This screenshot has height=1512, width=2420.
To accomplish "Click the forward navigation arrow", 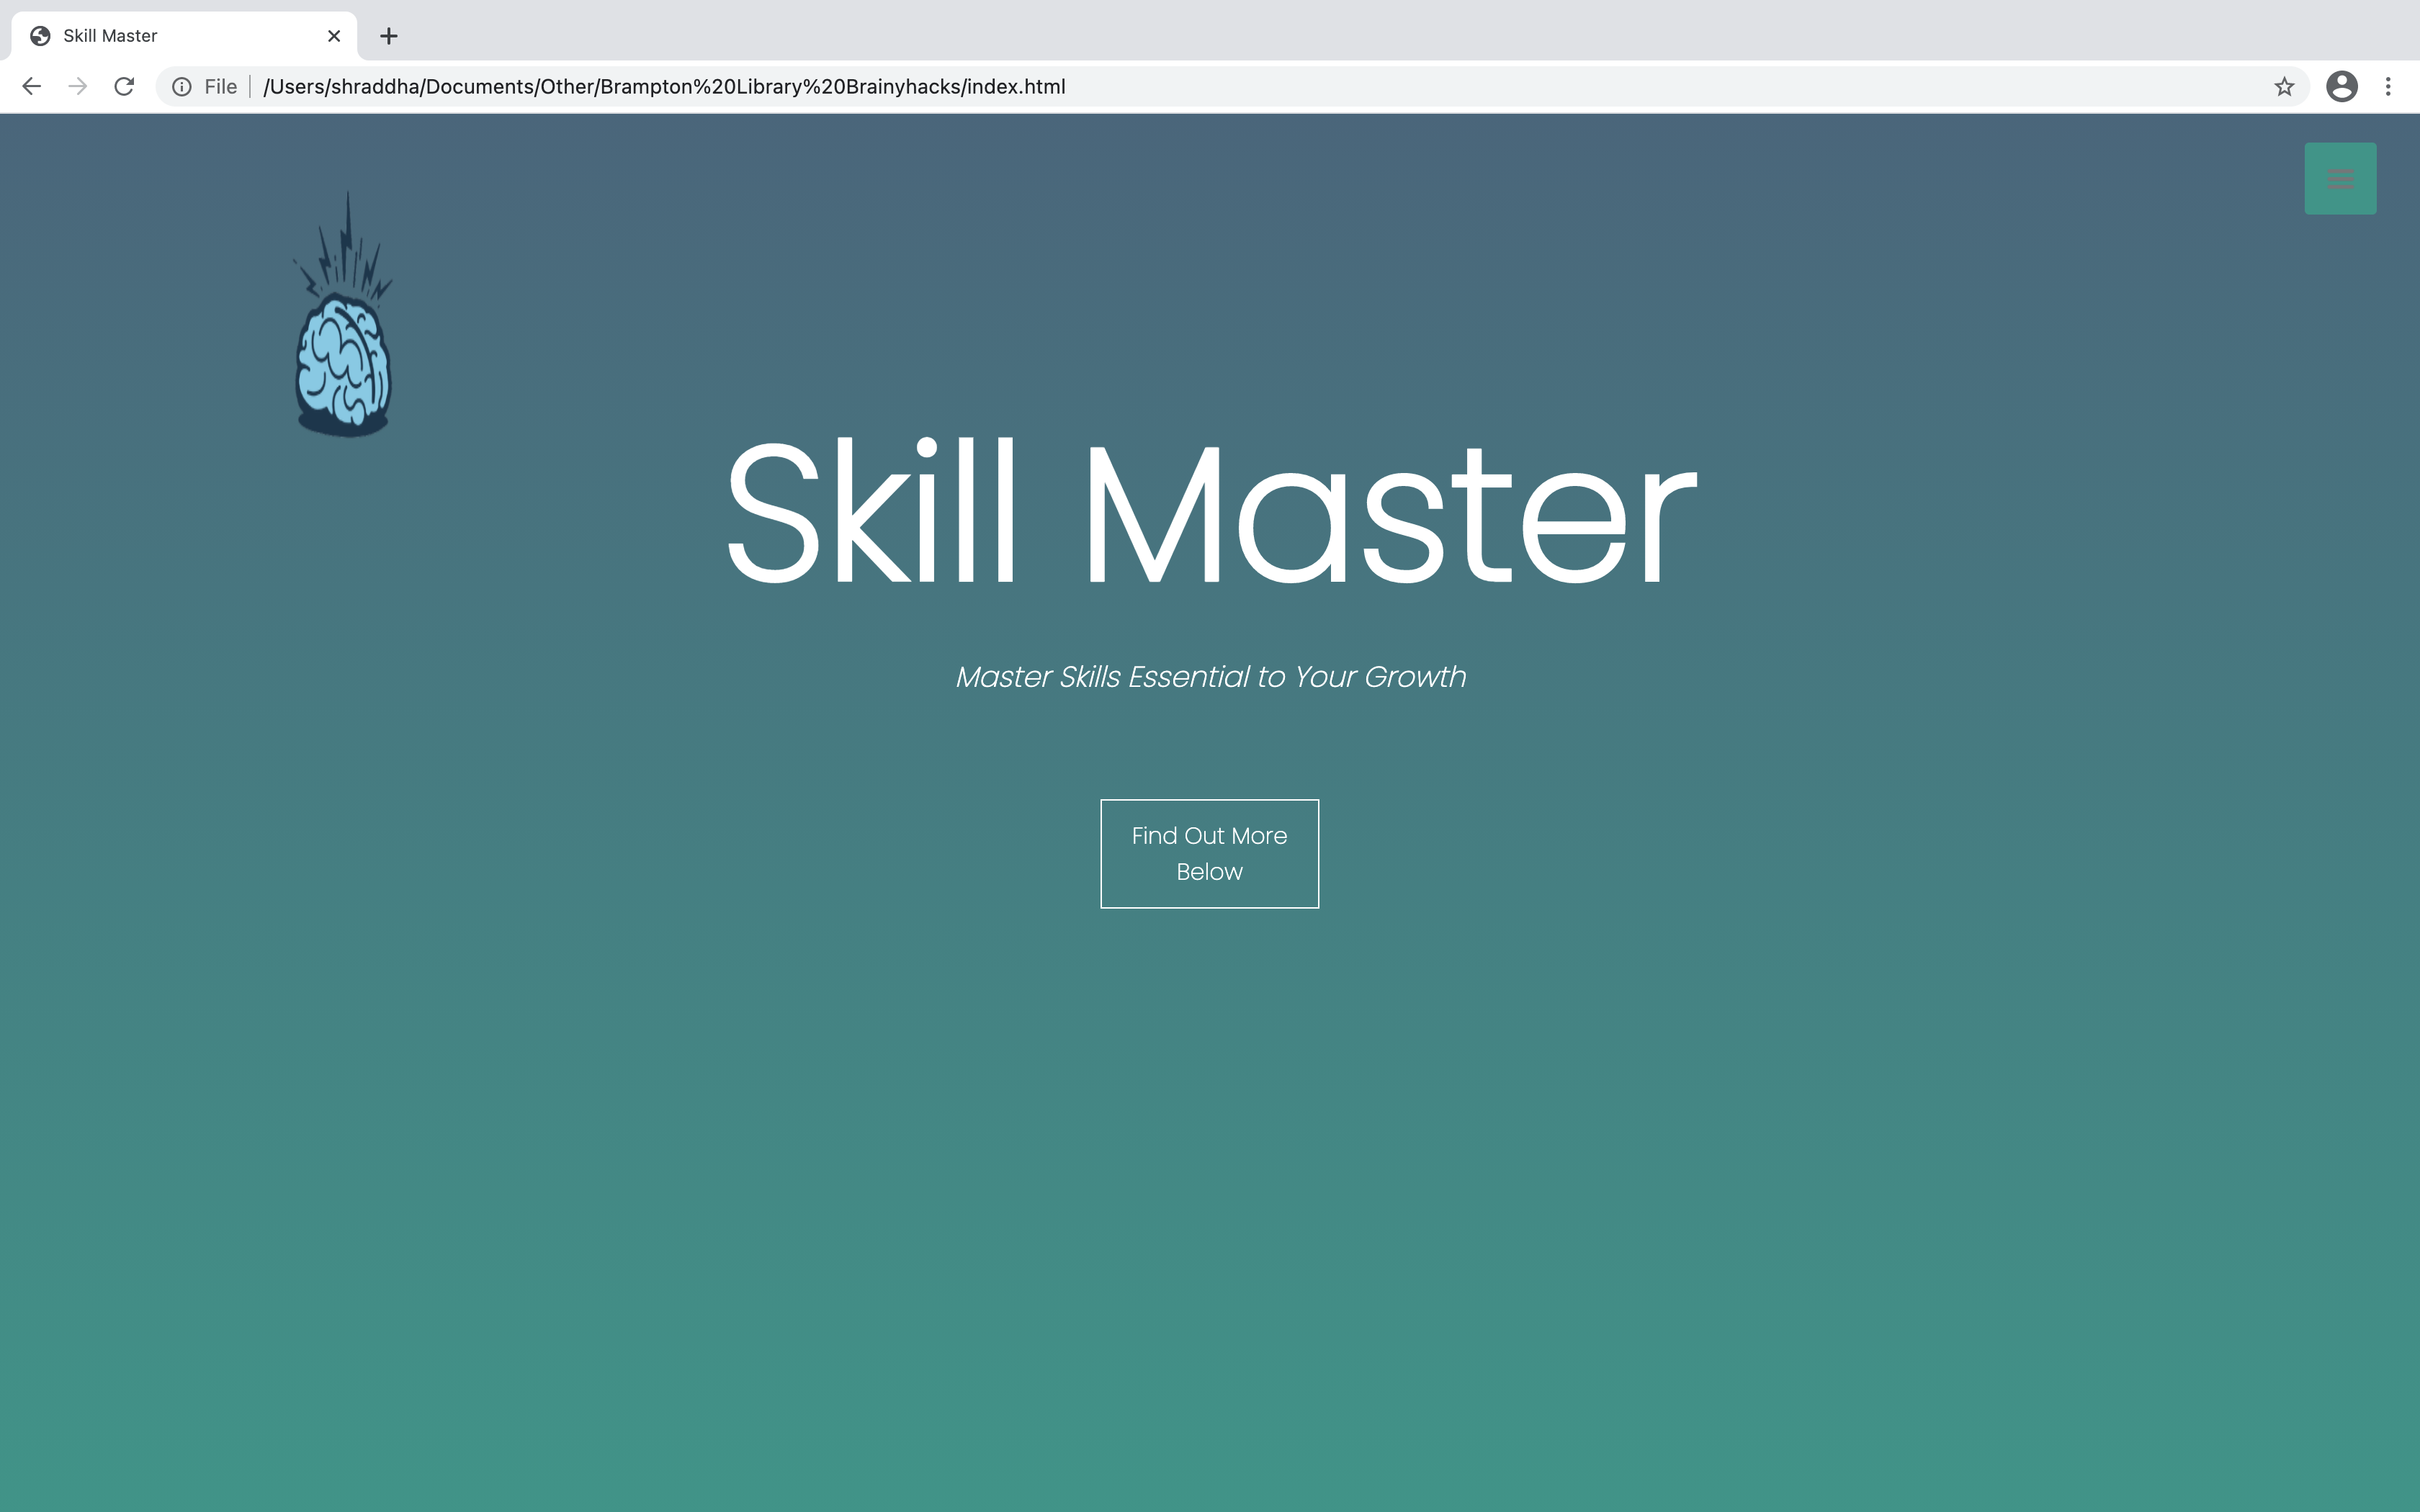I will (78, 87).
